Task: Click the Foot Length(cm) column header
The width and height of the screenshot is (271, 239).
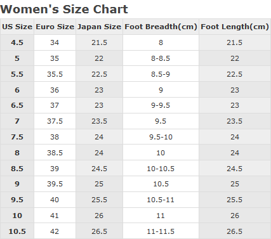Action: point(235,27)
